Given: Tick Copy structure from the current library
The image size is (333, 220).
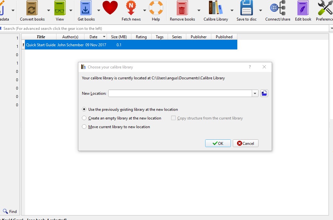Looking at the screenshot, I should [x=173, y=118].
